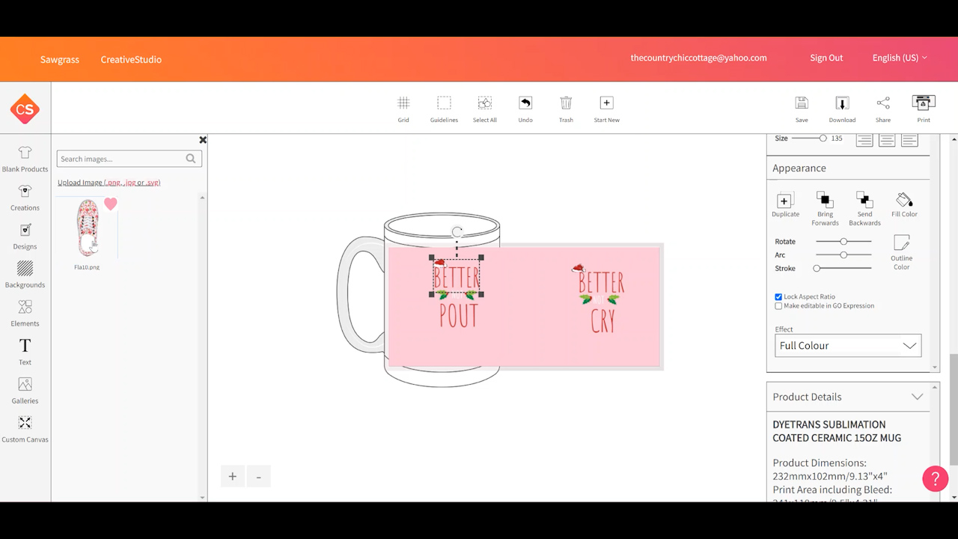Go to Sawgrass home
This screenshot has height=539, width=958.
click(60, 59)
